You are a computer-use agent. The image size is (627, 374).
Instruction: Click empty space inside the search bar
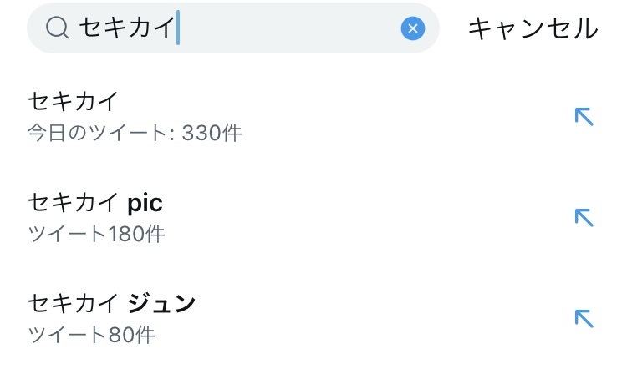(293, 29)
